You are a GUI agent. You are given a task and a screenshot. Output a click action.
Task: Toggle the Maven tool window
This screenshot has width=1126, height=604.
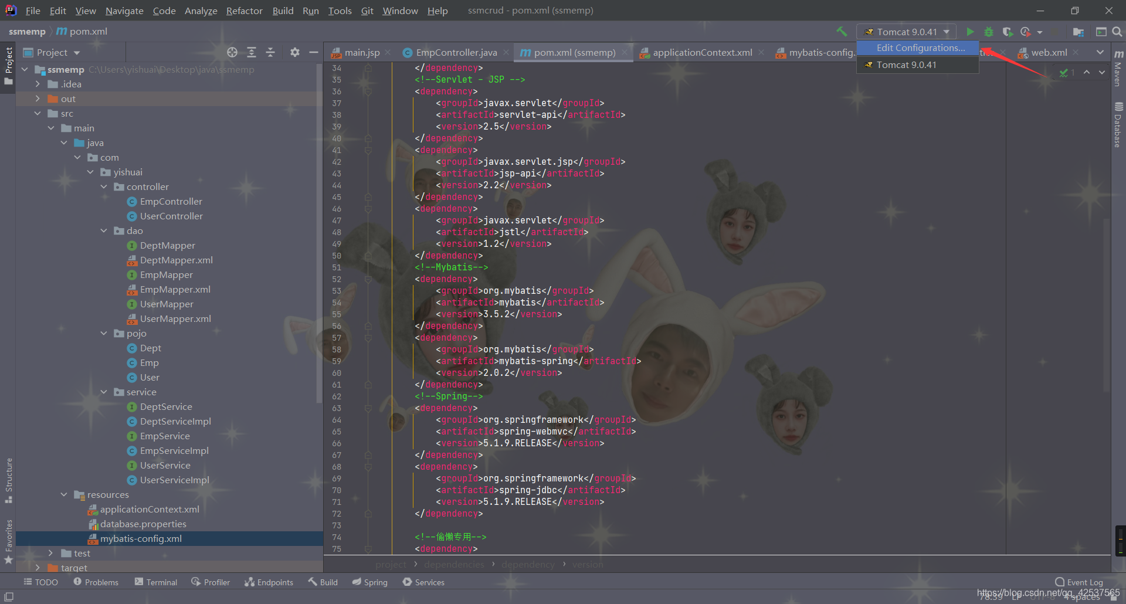1118,68
